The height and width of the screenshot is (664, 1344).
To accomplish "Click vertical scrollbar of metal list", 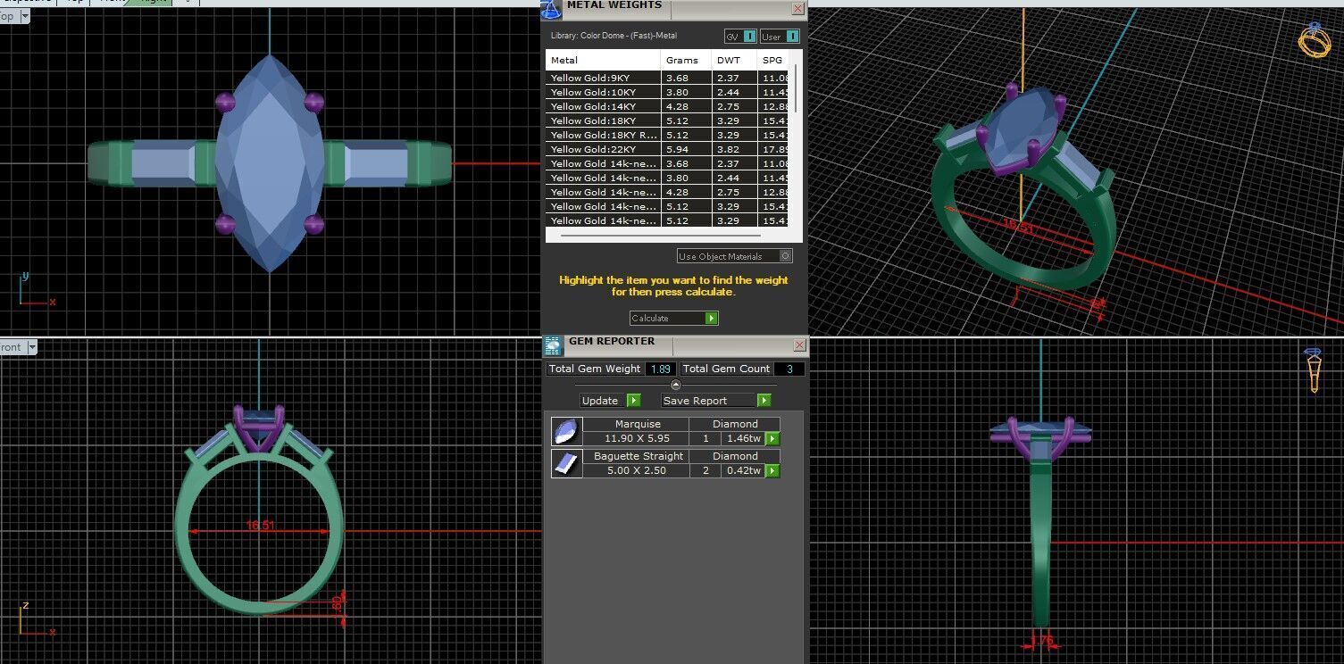I will click(x=795, y=87).
